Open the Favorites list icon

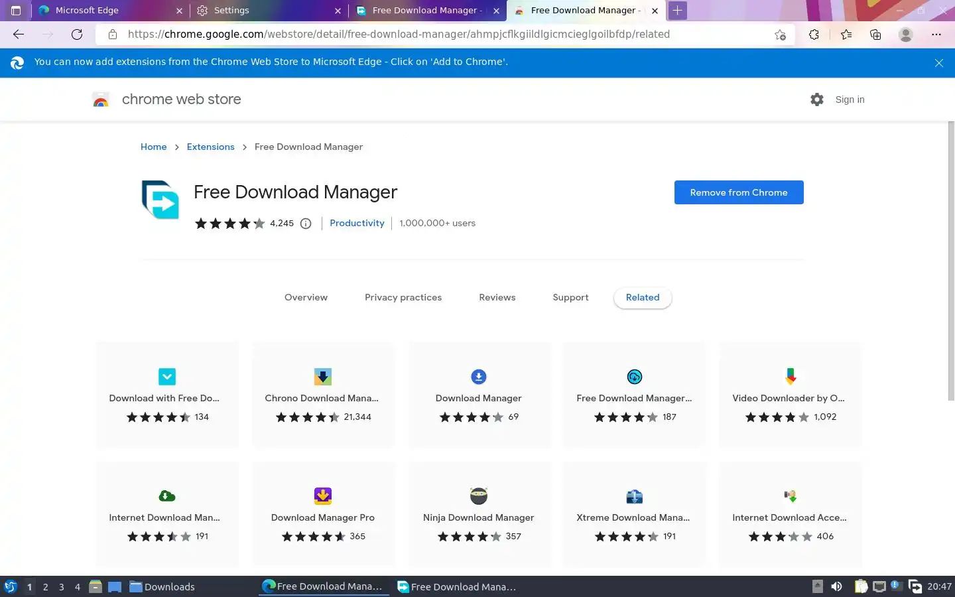[x=846, y=34]
